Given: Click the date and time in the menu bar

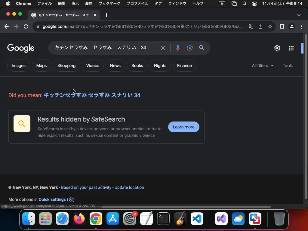Looking at the screenshot, I should (x=282, y=4).
